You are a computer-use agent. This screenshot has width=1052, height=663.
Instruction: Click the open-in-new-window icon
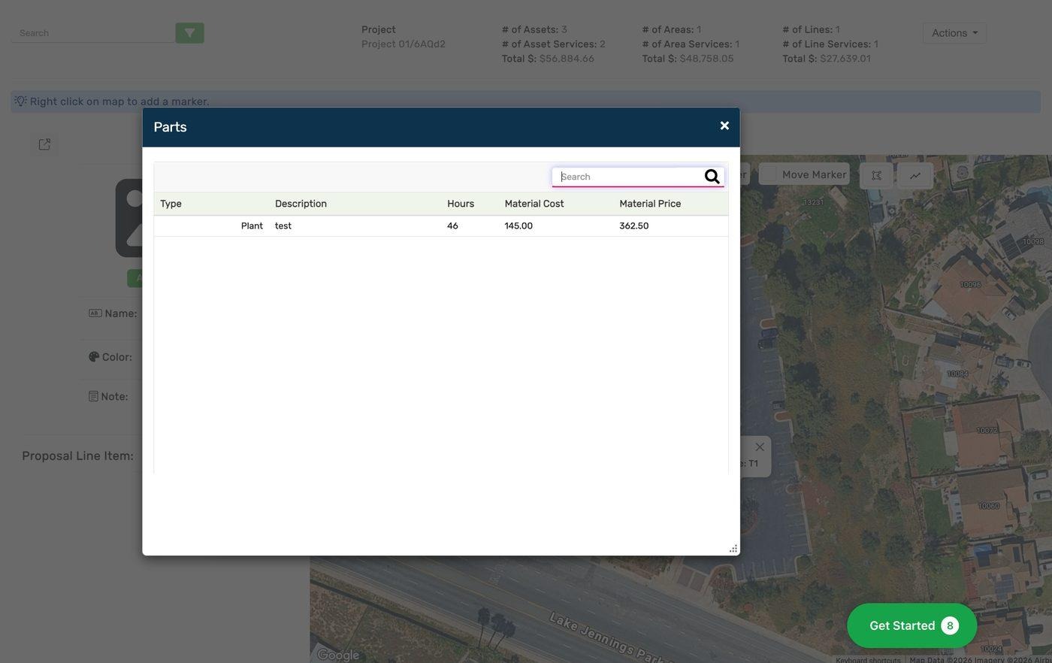point(44,144)
